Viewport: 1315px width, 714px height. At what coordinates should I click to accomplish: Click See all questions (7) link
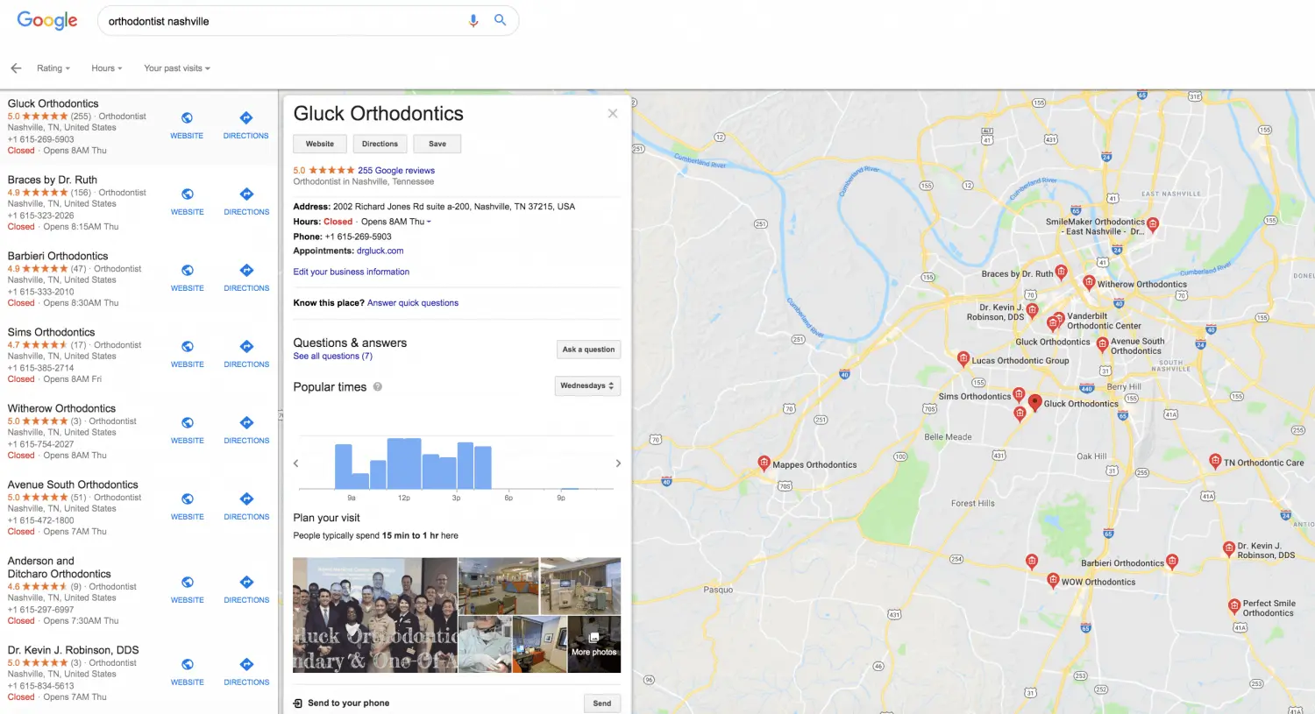333,357
